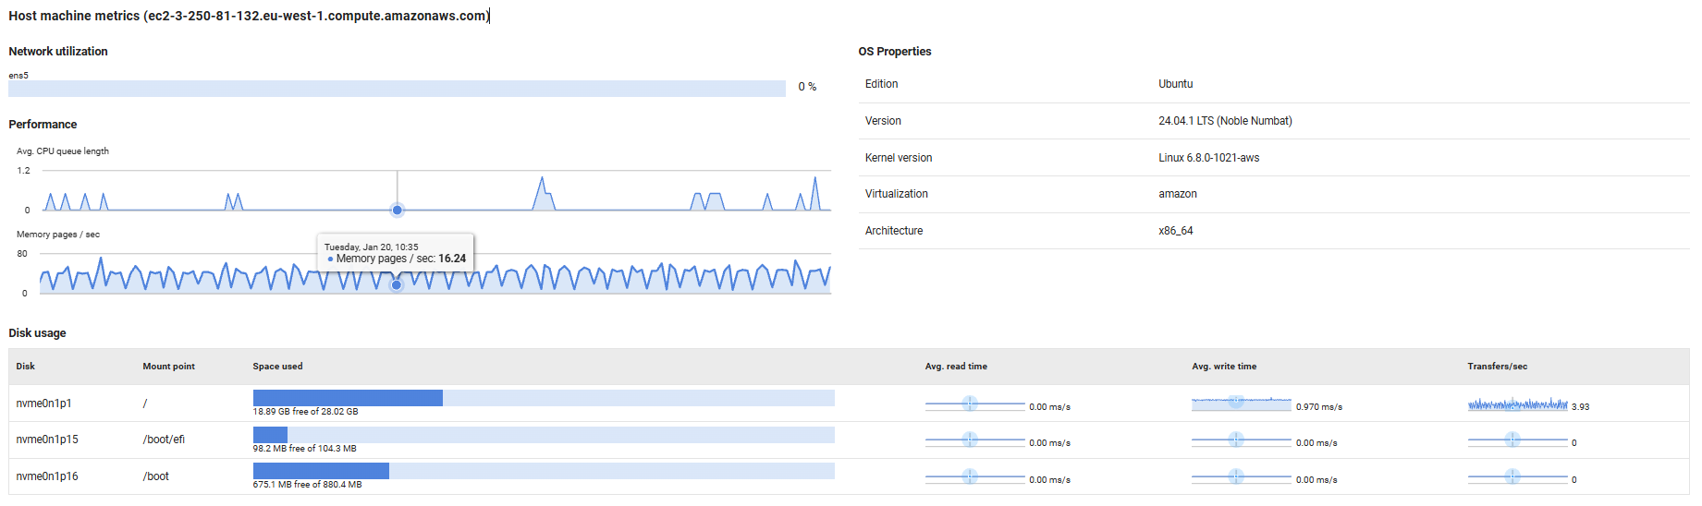
Task: Click the highlighted point on CPU queue chart
Action: pyautogui.click(x=398, y=210)
